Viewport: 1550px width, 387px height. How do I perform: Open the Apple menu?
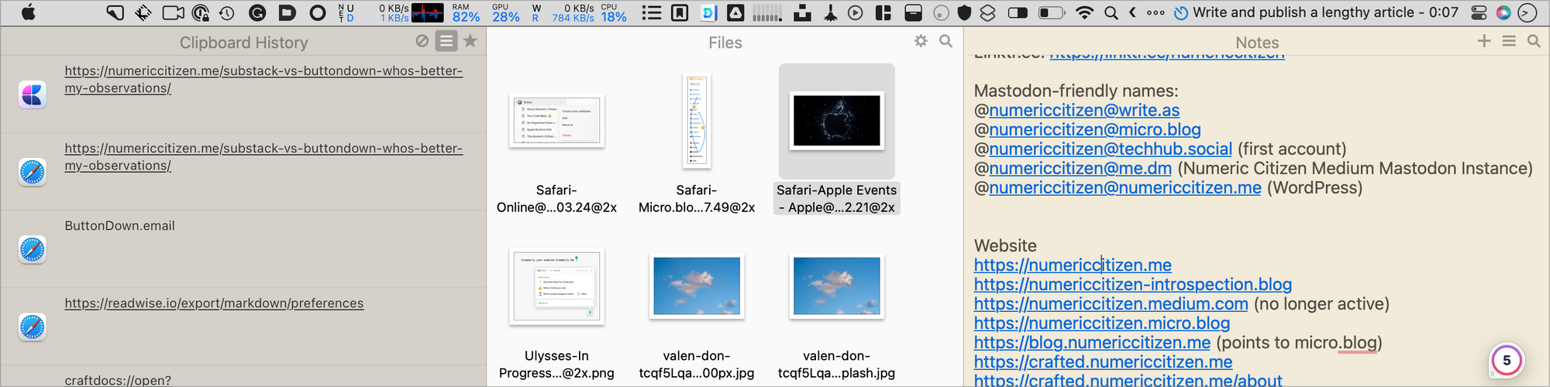28,12
